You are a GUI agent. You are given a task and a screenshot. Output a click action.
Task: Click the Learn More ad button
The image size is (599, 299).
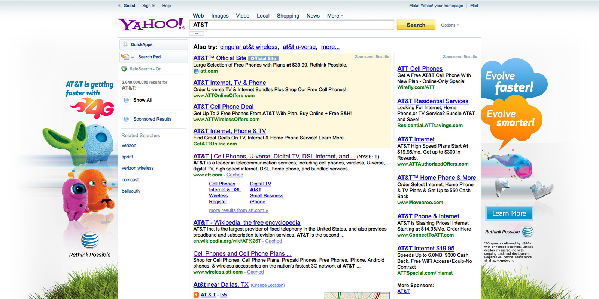point(509,213)
